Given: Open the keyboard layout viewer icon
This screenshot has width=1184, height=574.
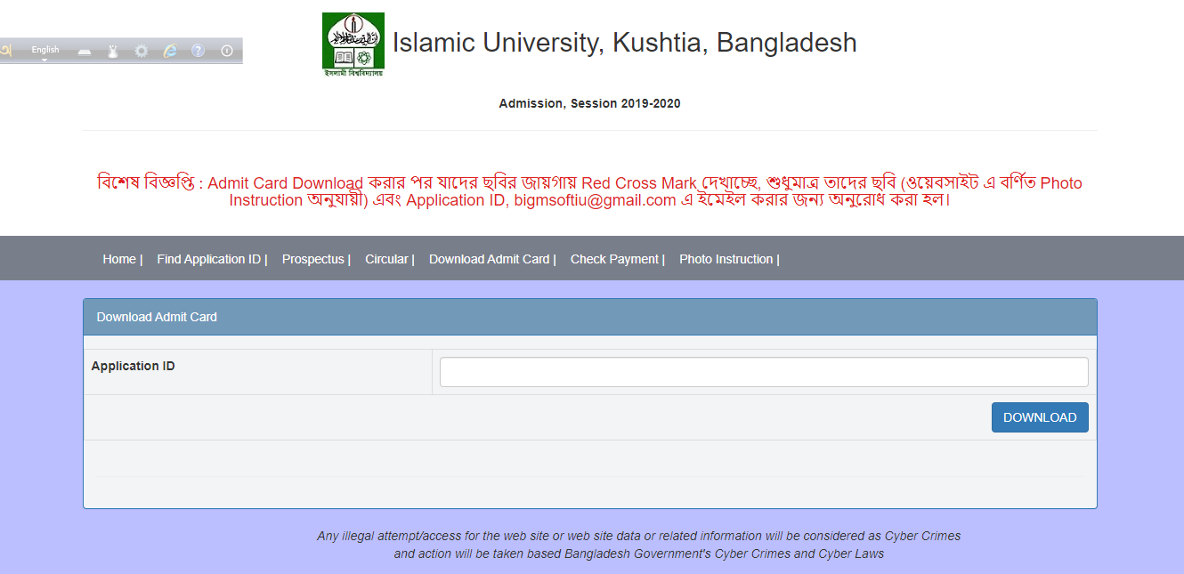Looking at the screenshot, I should (85, 51).
